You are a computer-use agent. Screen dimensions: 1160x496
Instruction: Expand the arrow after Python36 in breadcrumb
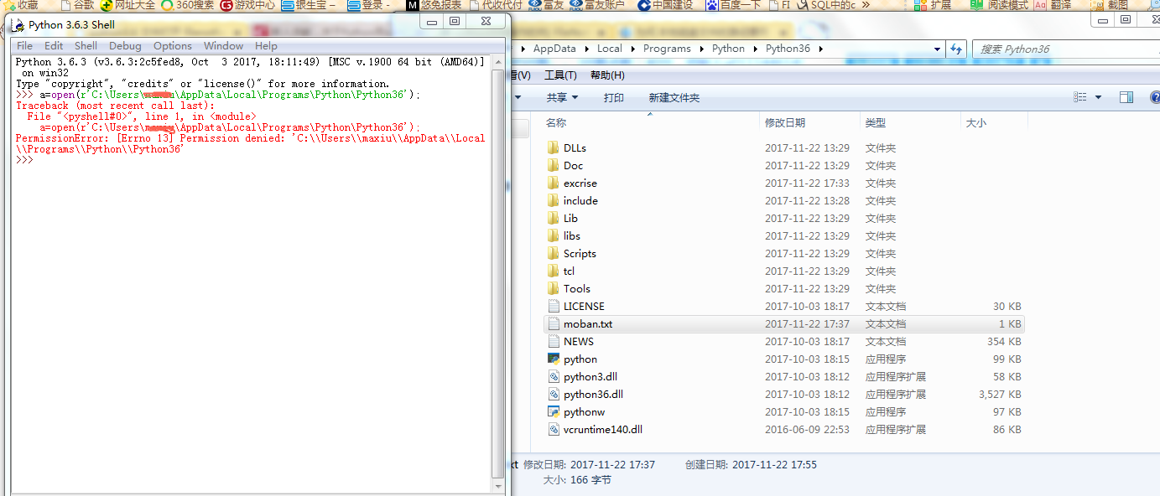pyautogui.click(x=821, y=49)
